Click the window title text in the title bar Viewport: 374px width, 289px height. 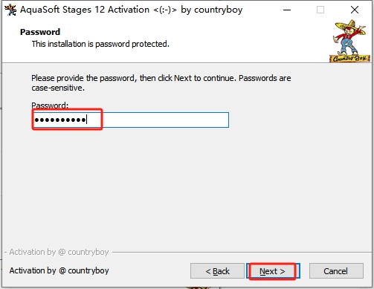(x=132, y=10)
